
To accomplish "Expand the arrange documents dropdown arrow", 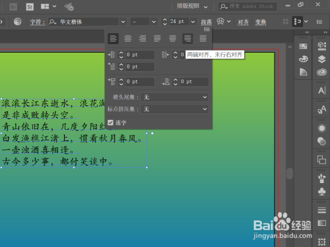I will pos(55,7).
